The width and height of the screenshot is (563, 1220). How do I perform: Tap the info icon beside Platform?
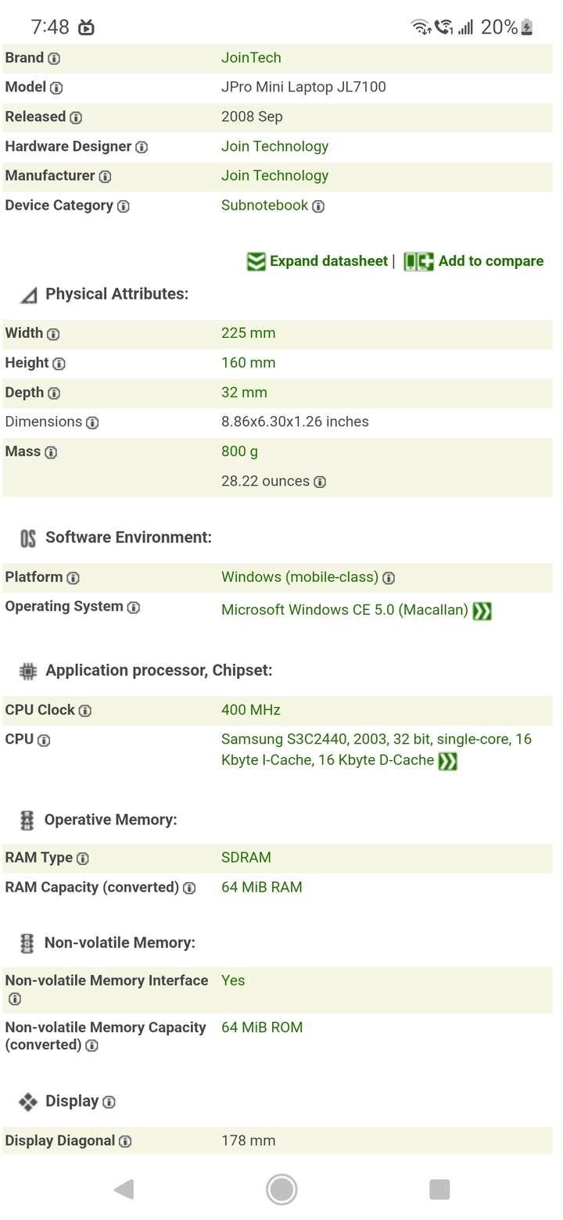[74, 579]
